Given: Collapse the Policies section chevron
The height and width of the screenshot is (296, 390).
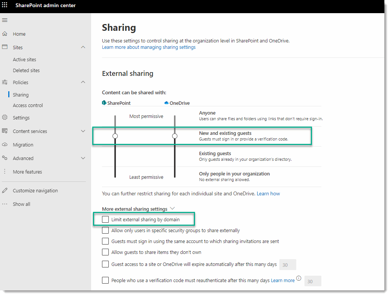Looking at the screenshot, I should 83,82.
